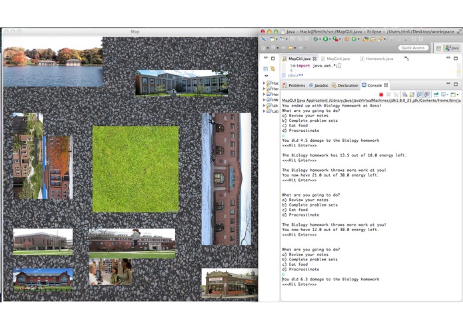Toggle Show Console When Standard Error Changes
463x329 pixels.
coord(426,95)
